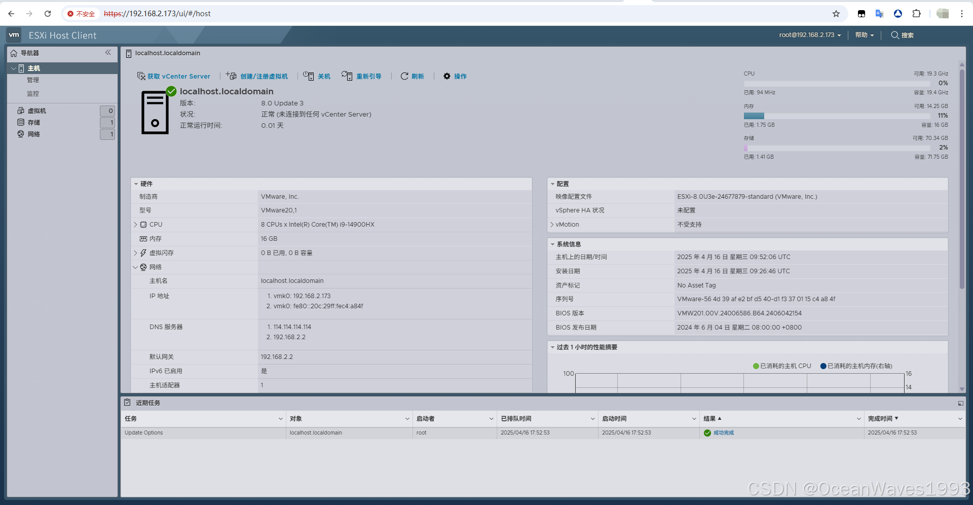Click the Navigator home icon

click(x=14, y=53)
